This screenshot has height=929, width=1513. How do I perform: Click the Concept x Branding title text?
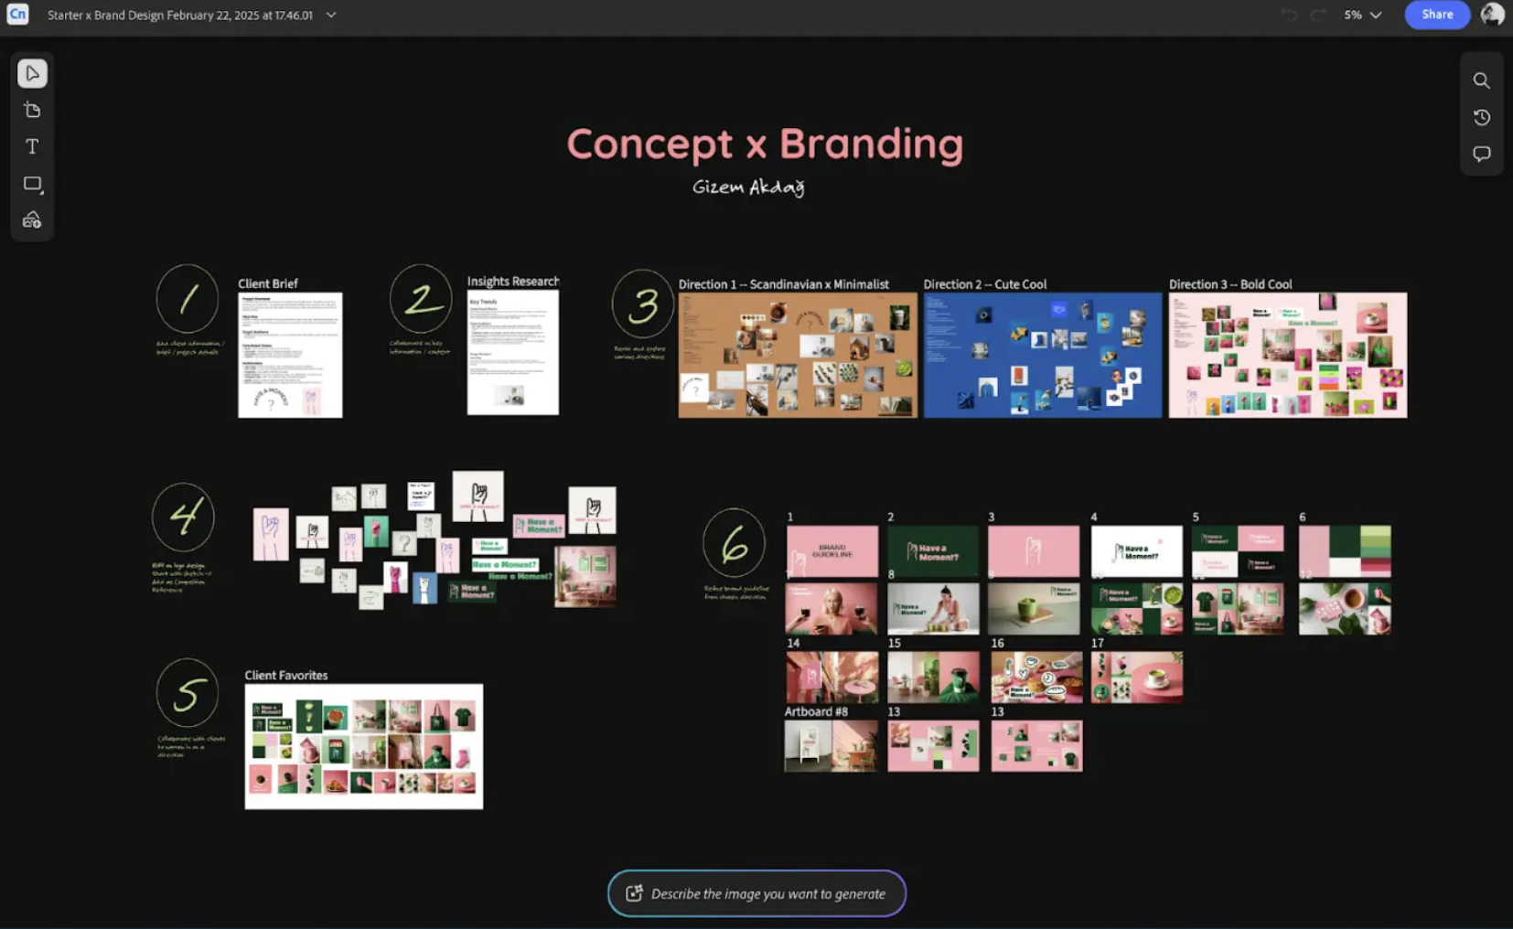click(765, 144)
